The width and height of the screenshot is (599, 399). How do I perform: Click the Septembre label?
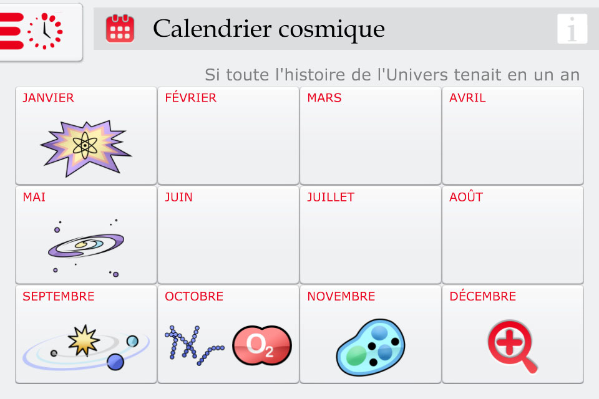[x=58, y=297]
